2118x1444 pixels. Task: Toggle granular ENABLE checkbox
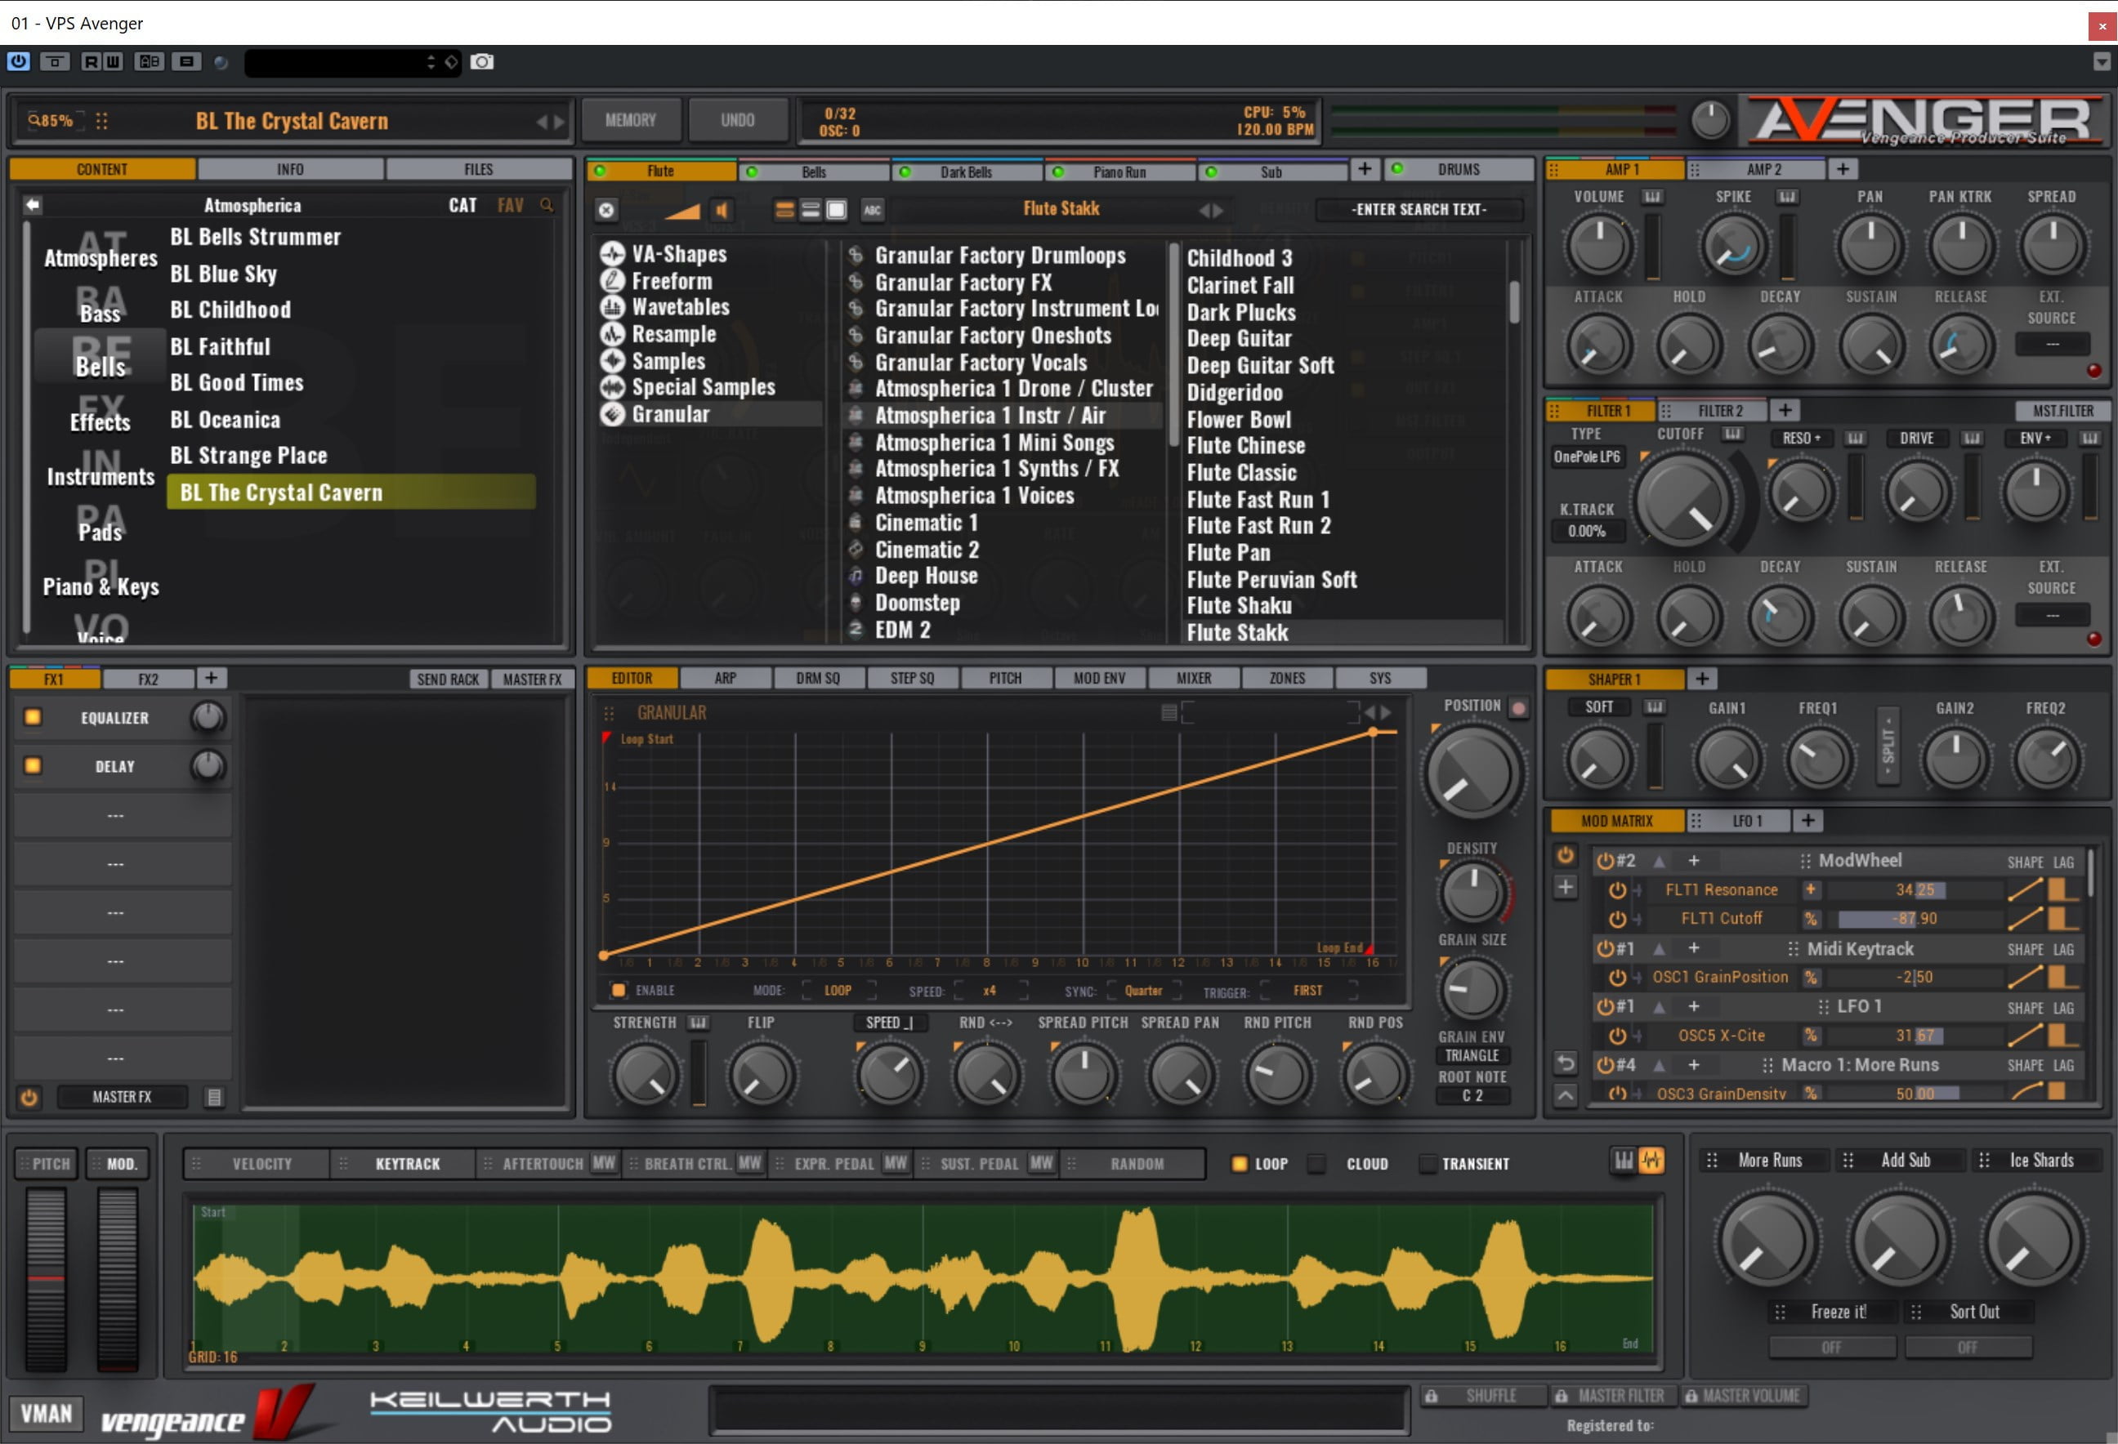coord(619,991)
